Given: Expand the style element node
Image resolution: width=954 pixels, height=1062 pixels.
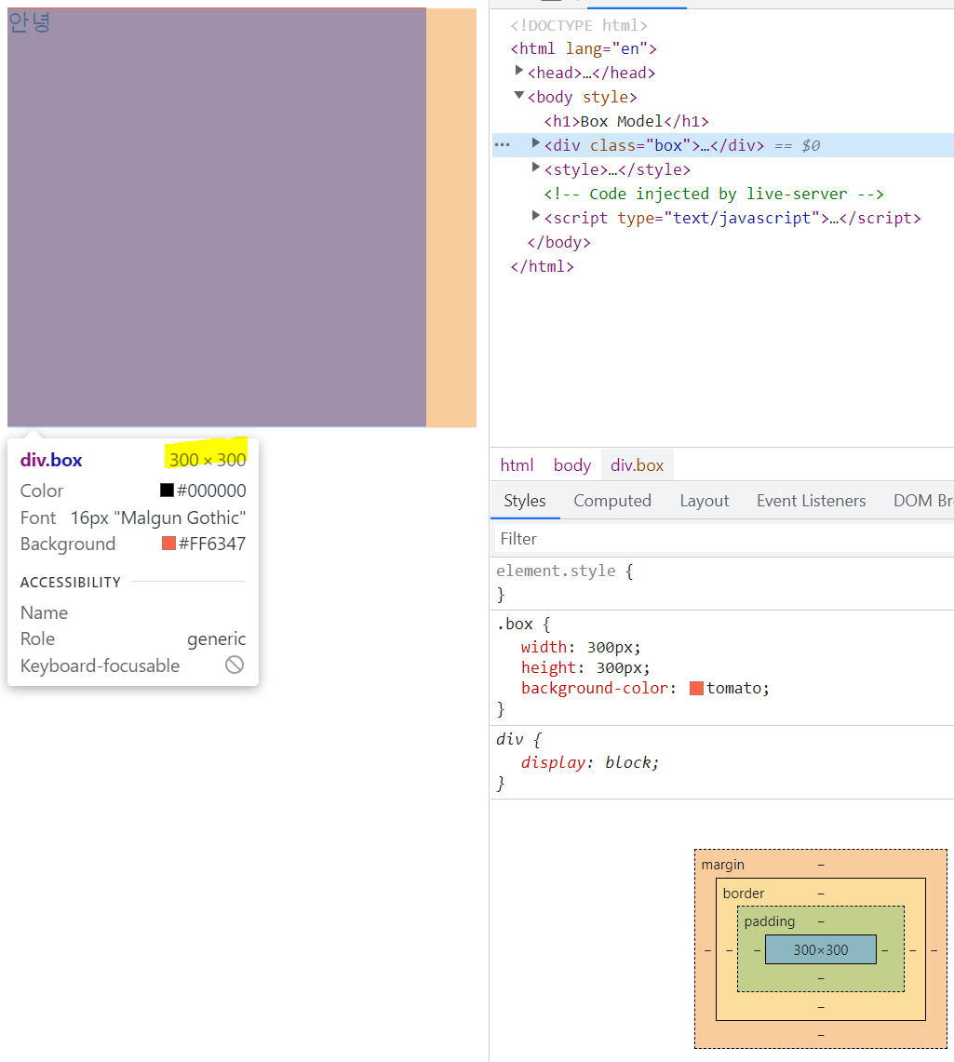Looking at the screenshot, I should pos(535,168).
